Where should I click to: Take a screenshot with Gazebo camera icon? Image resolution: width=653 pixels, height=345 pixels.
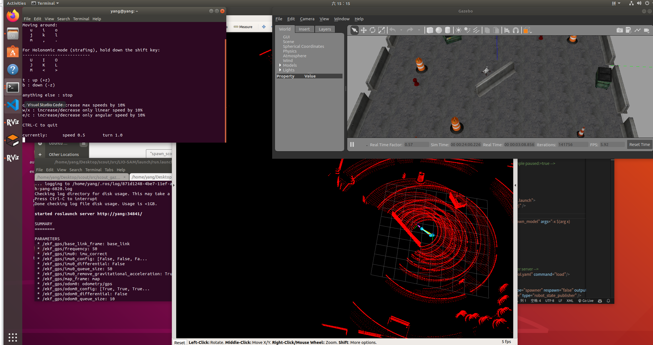tap(620, 30)
